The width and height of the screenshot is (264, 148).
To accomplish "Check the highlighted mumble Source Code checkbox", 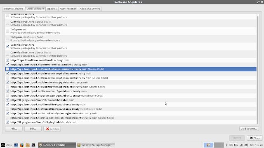I will click(x=7, y=69).
